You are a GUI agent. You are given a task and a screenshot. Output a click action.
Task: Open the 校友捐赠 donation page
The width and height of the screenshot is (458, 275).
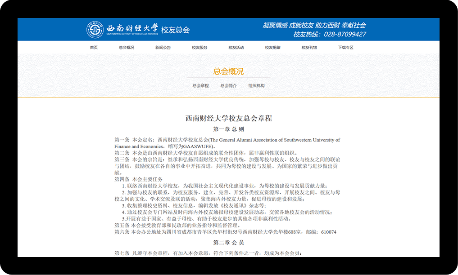pyautogui.click(x=272, y=48)
